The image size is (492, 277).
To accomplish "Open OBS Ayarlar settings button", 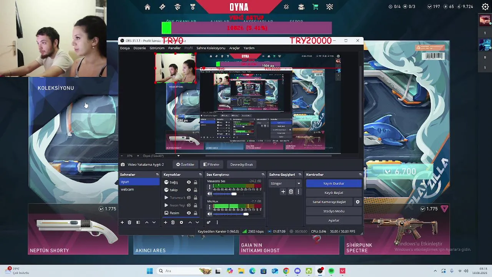I will point(334,220).
